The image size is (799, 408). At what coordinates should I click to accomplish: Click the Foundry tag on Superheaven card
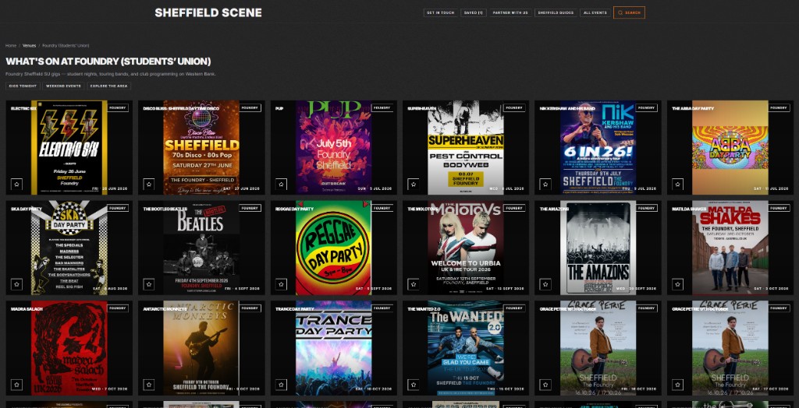514,108
